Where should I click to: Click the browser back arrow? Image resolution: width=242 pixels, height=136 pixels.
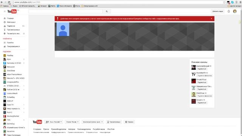tap(2, 2)
